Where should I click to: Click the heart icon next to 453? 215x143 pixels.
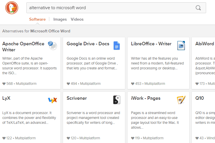133,84
